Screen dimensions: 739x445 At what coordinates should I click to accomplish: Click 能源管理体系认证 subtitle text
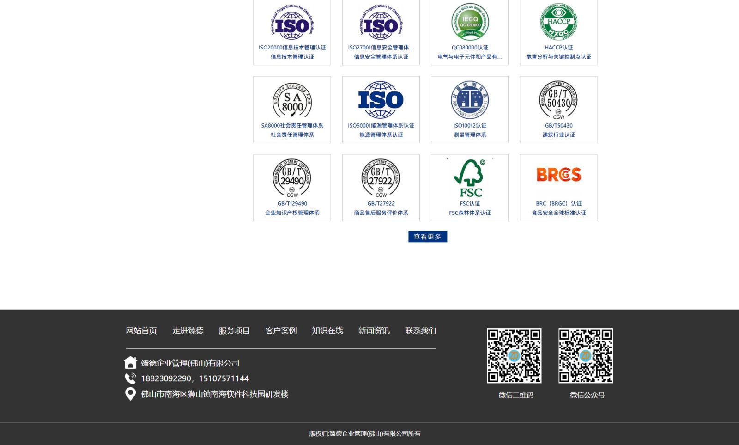381,135
